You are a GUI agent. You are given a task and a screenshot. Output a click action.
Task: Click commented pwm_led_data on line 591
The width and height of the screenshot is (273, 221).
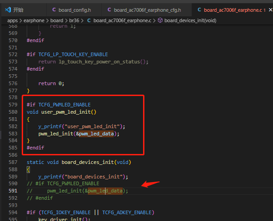point(105,191)
